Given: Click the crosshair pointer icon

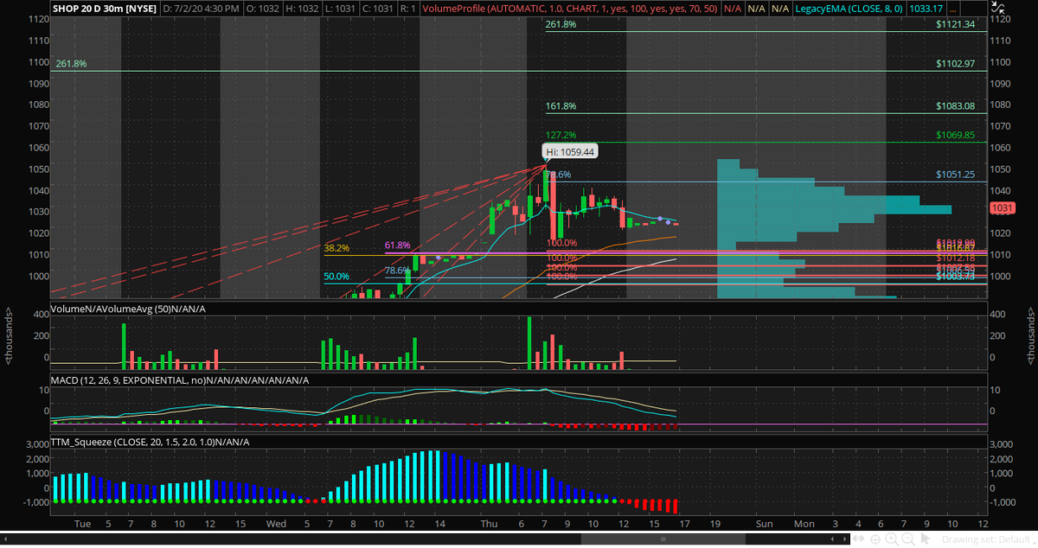Looking at the screenshot, I should (x=875, y=538).
